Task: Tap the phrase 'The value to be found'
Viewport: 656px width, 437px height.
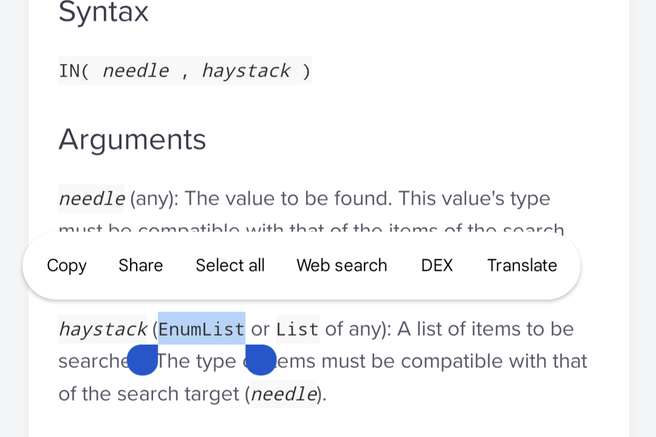Action: click(x=288, y=198)
